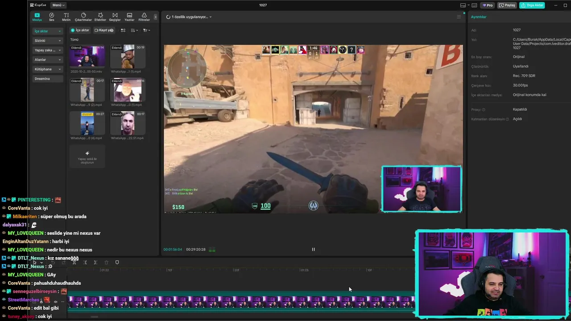Screen dimensions: 571x321
Task: Click the CapCut logo
Action: coord(38,5)
